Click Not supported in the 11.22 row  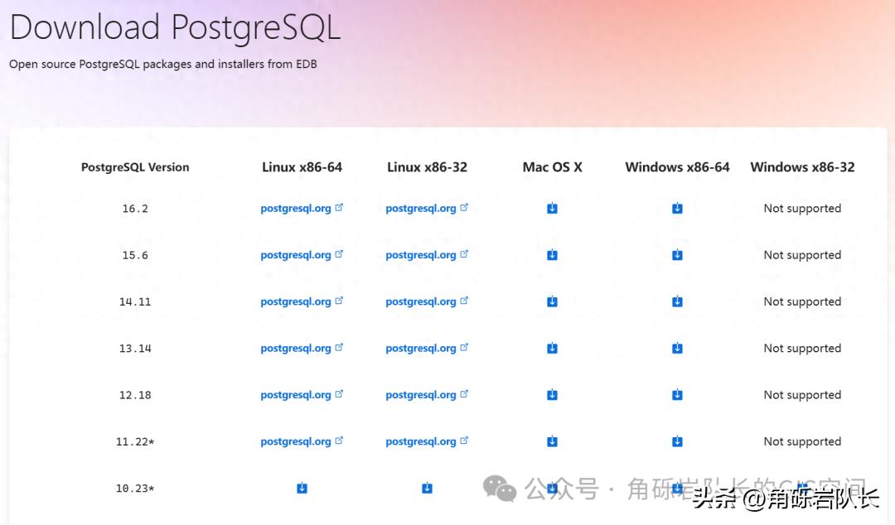[802, 441]
